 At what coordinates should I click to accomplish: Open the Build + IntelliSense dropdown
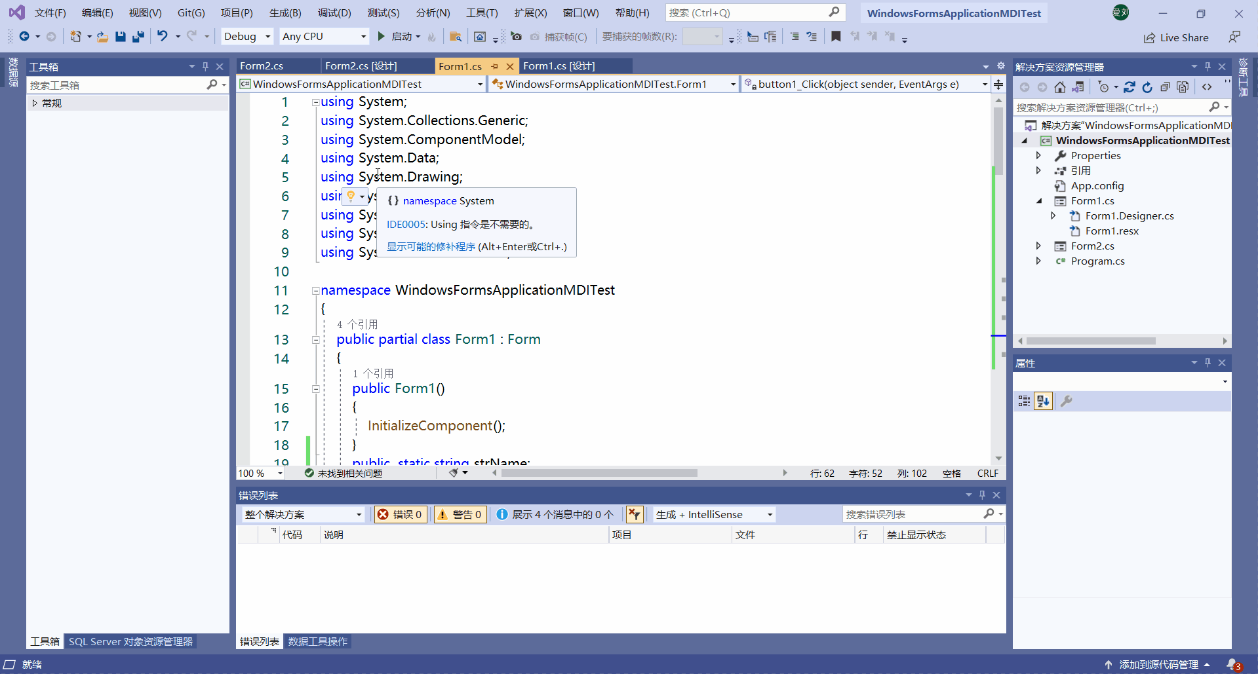pos(715,514)
